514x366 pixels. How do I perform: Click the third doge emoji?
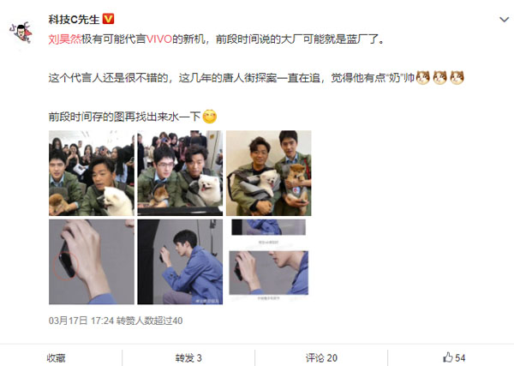457,78
